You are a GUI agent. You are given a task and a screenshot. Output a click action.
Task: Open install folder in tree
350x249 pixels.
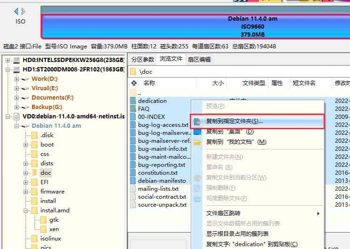[48, 201]
